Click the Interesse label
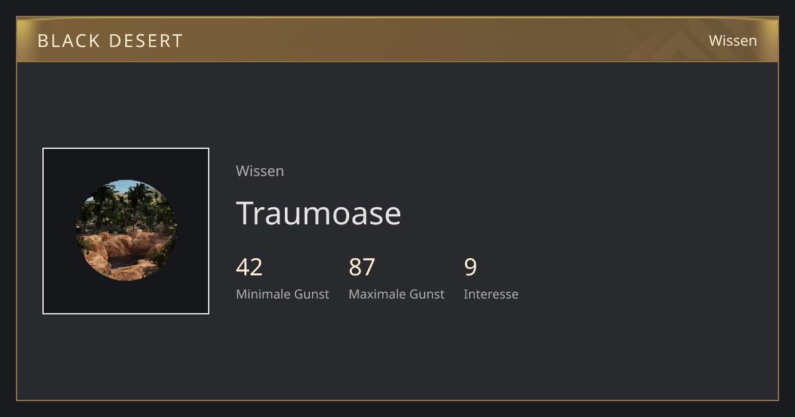Image resolution: width=795 pixels, height=417 pixels. pos(491,294)
